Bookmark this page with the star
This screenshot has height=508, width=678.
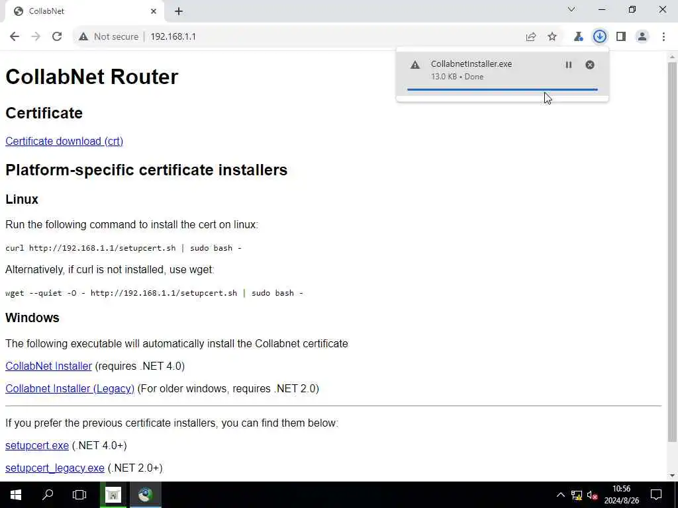552,37
